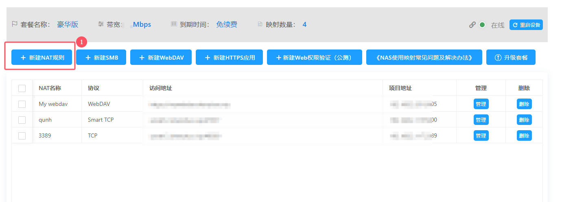Click 管理 for the My webdav rule
562x202 pixels.
click(x=481, y=104)
